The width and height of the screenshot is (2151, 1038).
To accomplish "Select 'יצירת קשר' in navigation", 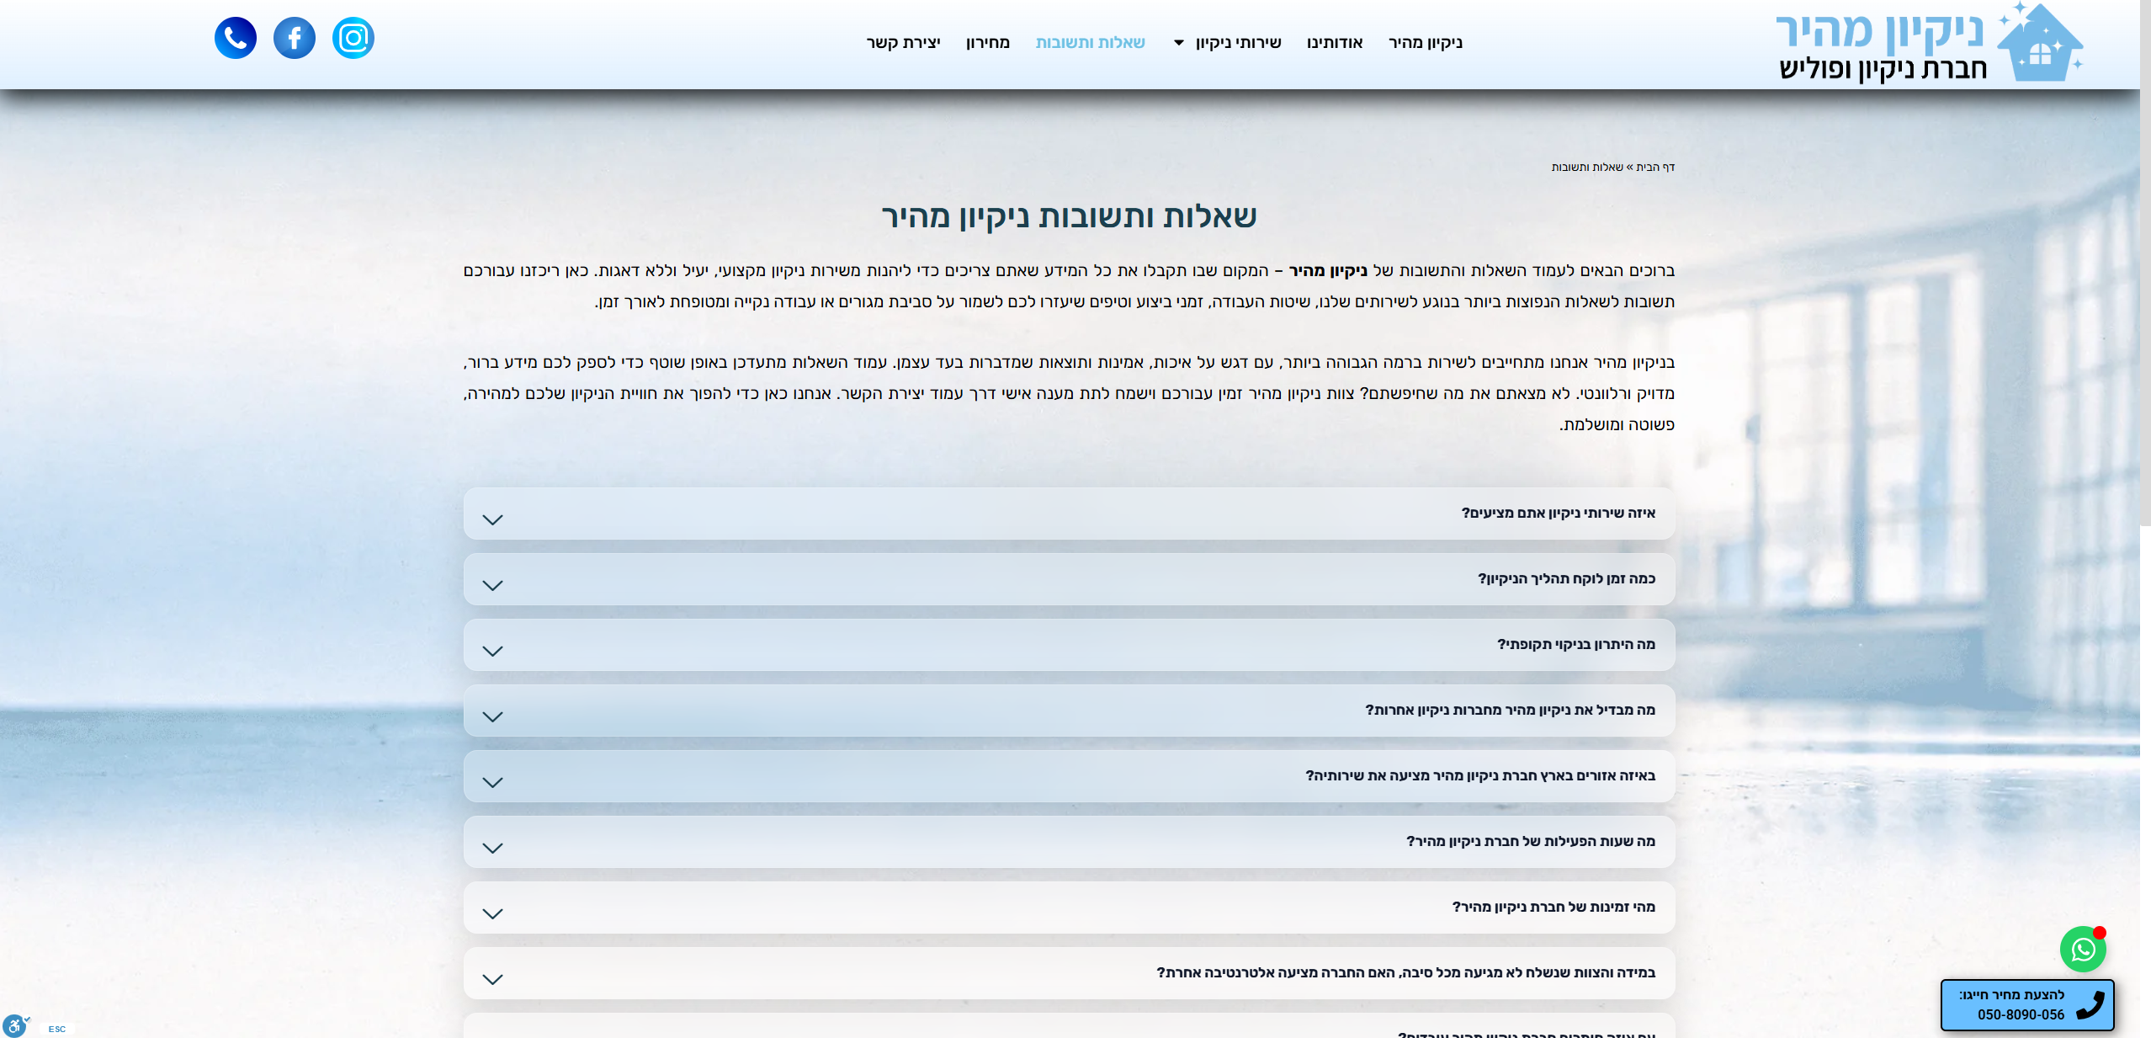I will [903, 43].
